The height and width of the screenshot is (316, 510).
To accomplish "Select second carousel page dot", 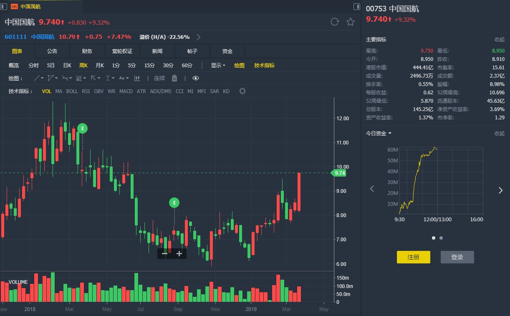I will click(x=441, y=238).
